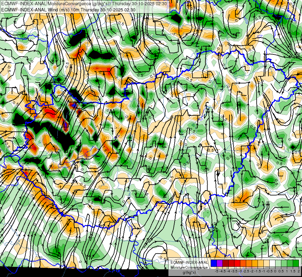
Task: Click the '-1' legend tick label
Action: pos(263,271)
